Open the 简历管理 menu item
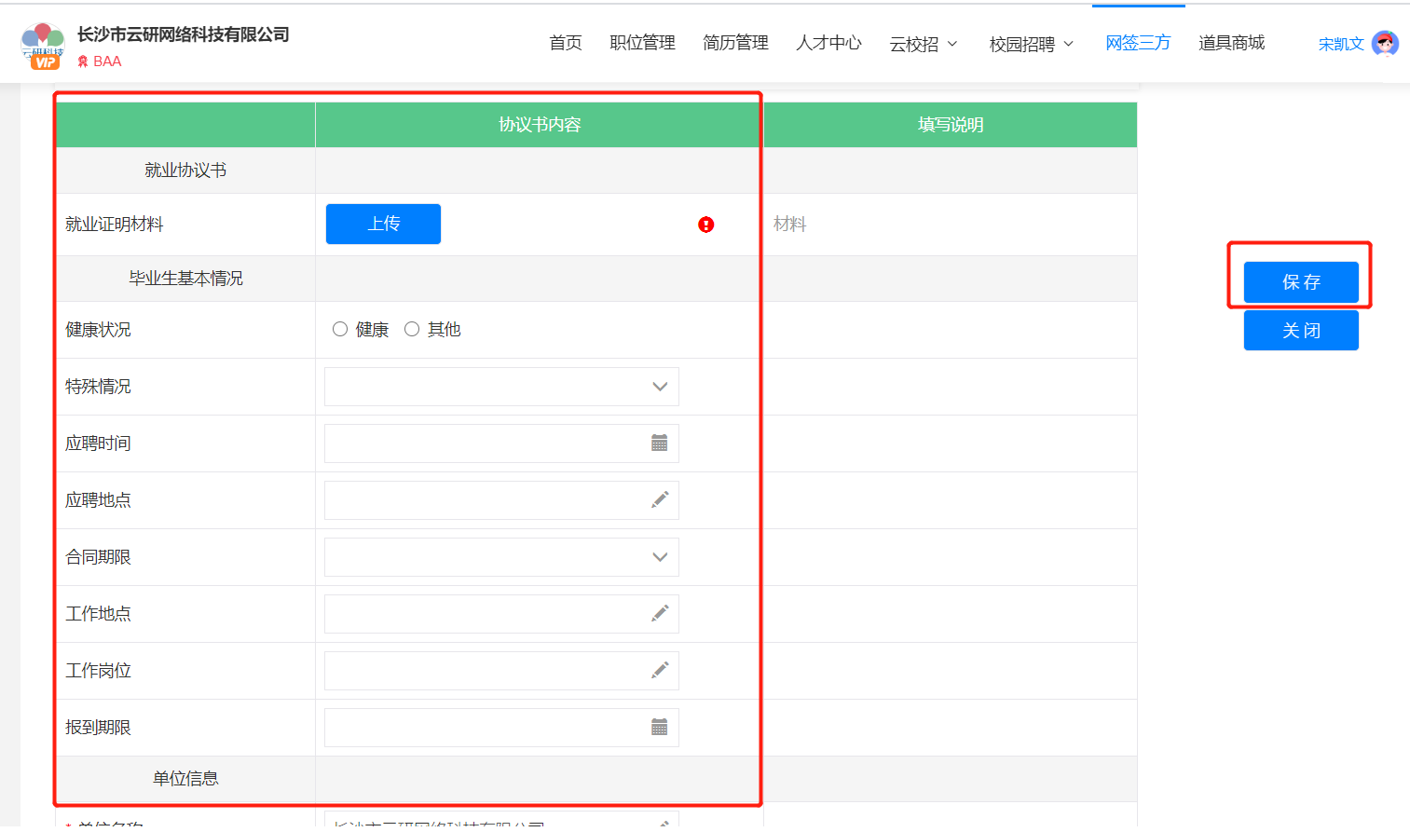The height and width of the screenshot is (832, 1410). [735, 43]
